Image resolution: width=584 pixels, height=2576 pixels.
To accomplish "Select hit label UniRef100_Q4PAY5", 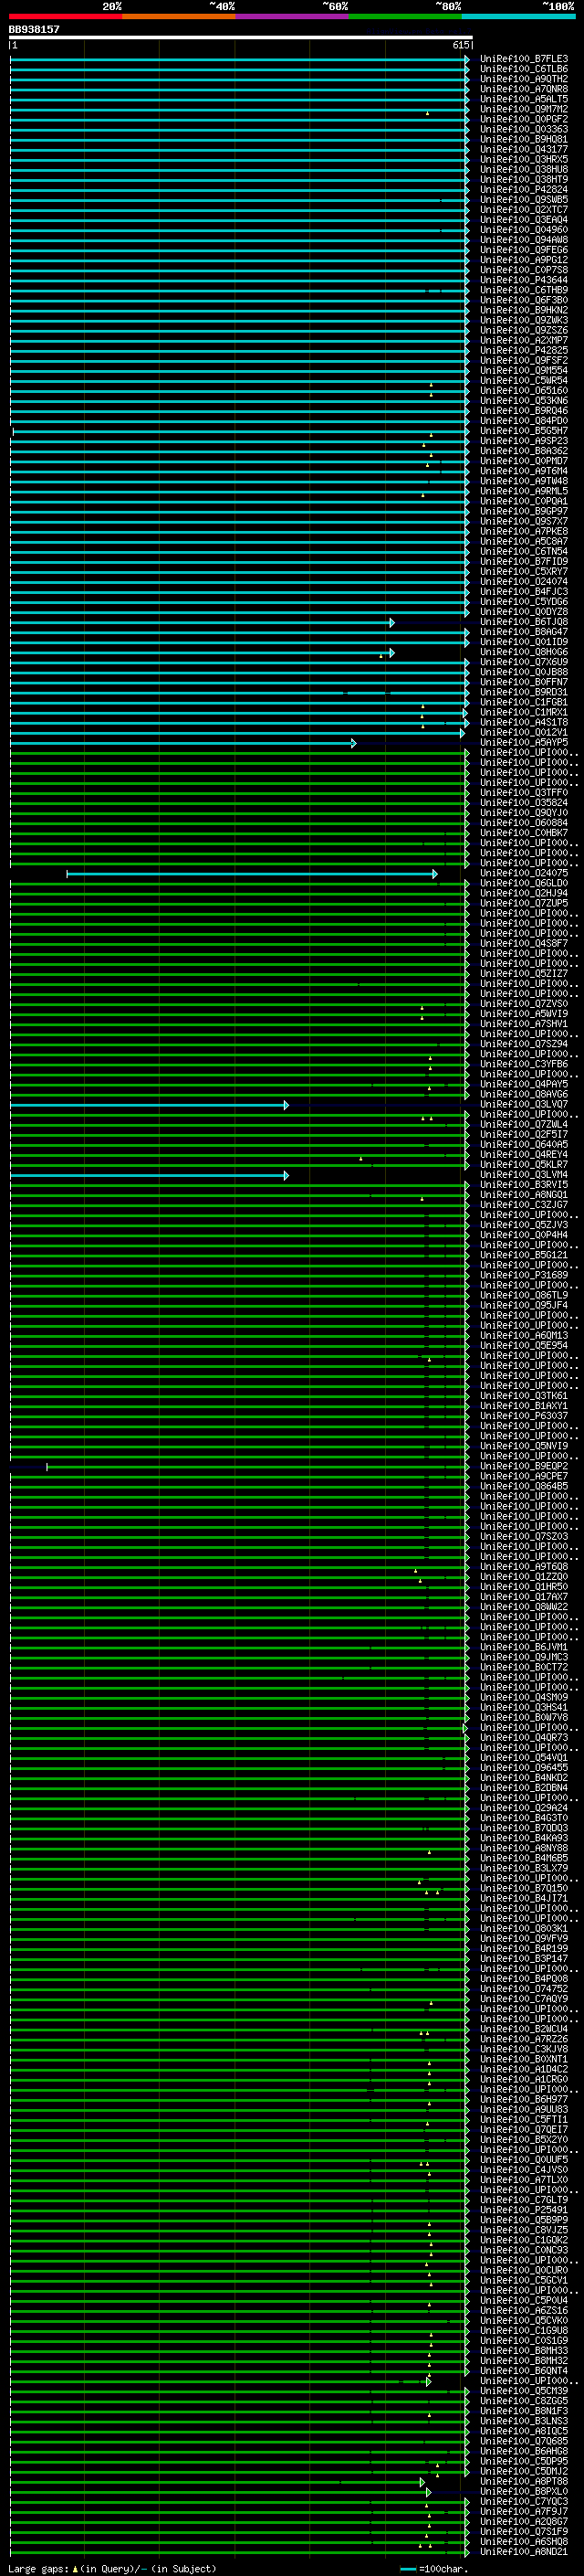I will point(524,1084).
